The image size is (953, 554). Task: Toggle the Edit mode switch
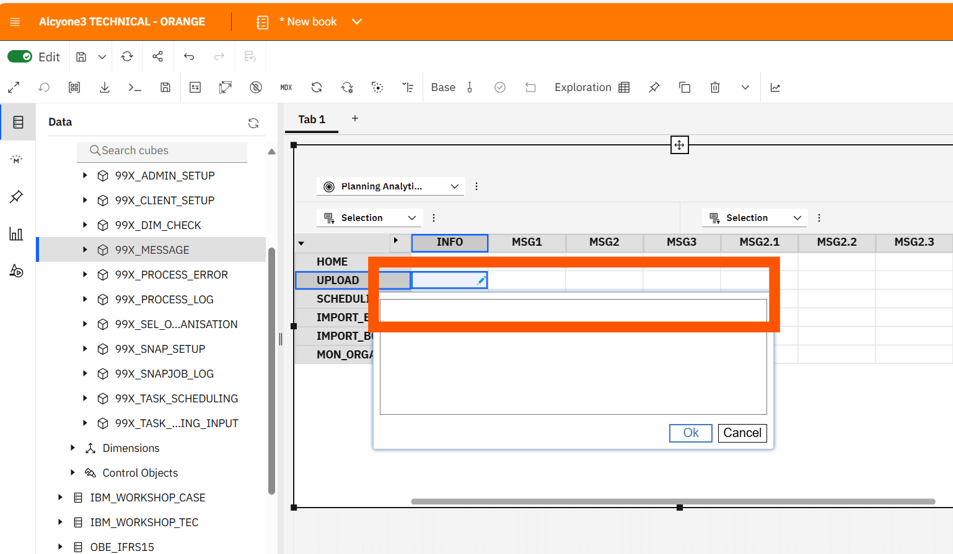pyautogui.click(x=20, y=57)
